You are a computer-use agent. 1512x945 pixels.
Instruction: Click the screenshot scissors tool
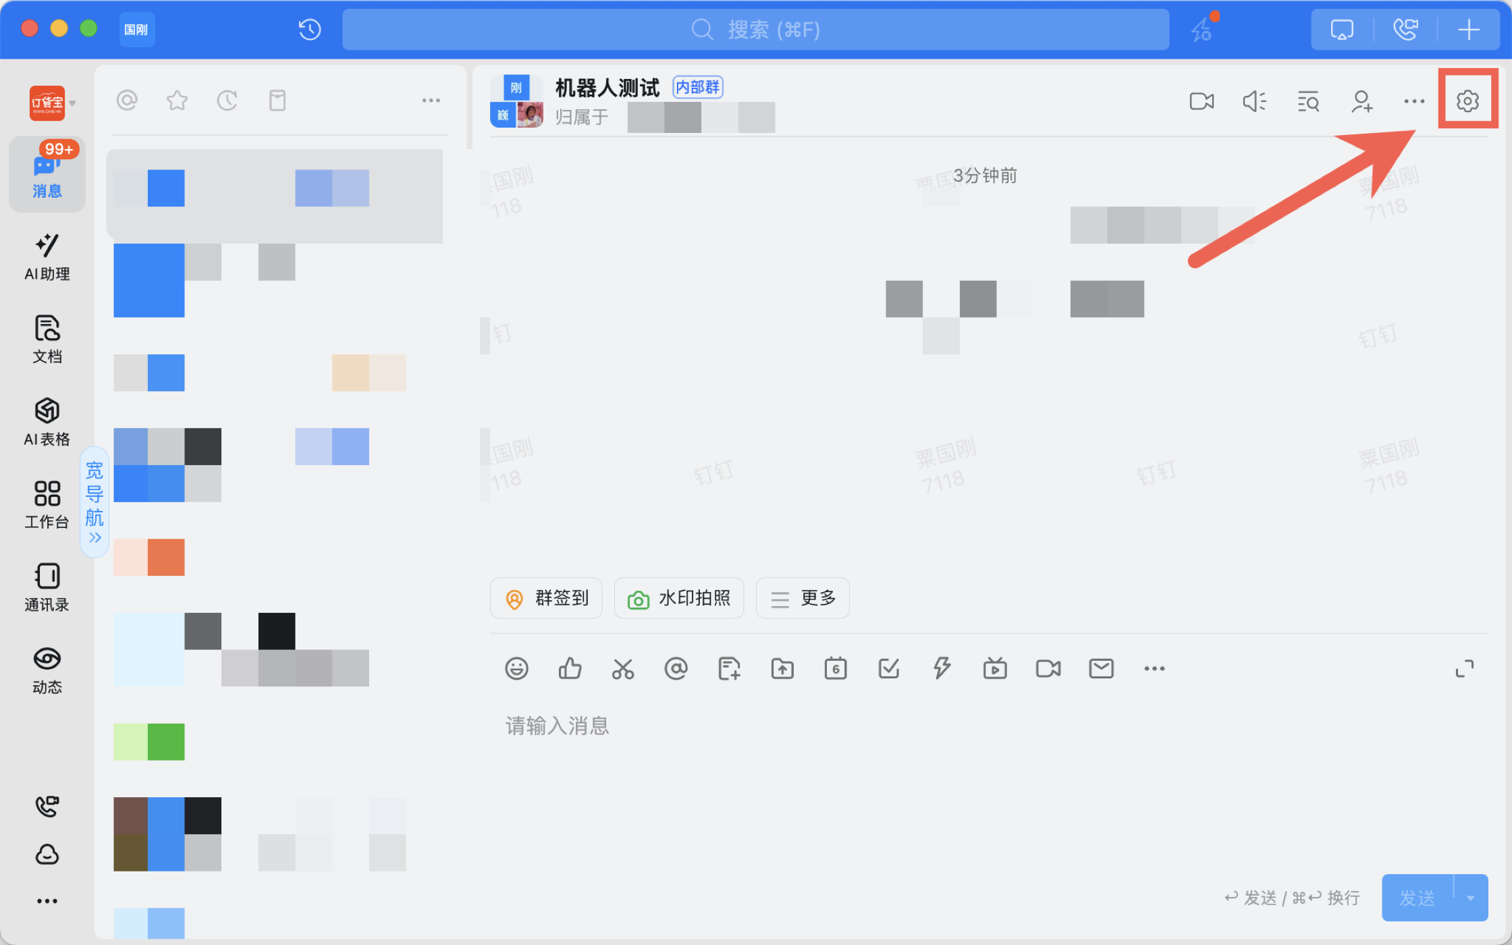coord(622,668)
